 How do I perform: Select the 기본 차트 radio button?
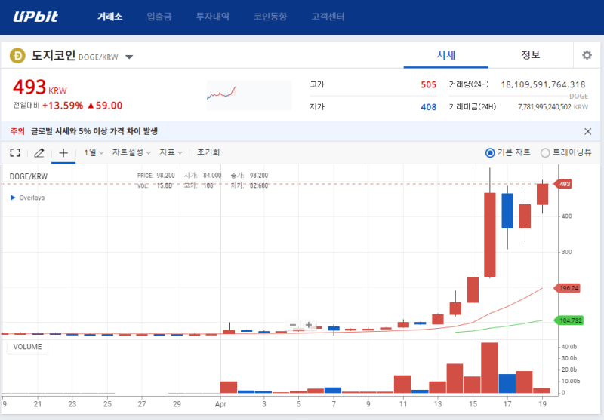point(489,152)
